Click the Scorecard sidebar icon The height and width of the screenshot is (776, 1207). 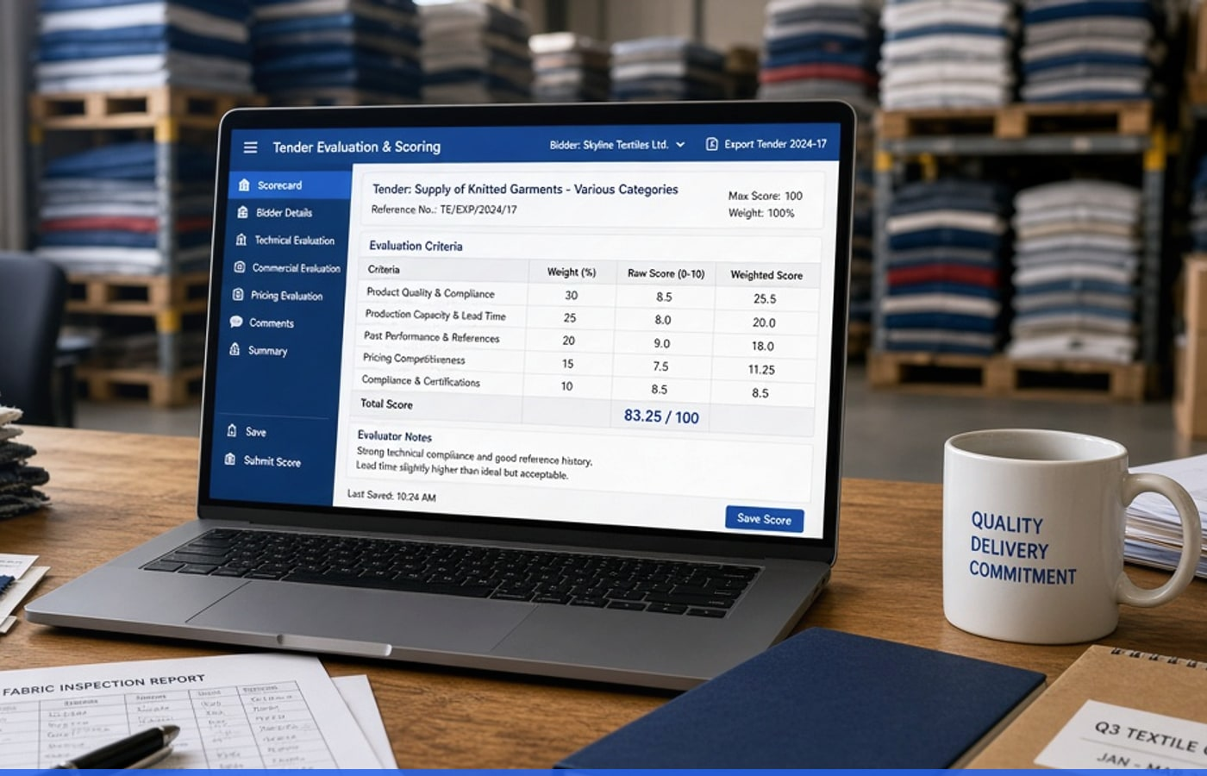[x=244, y=185]
